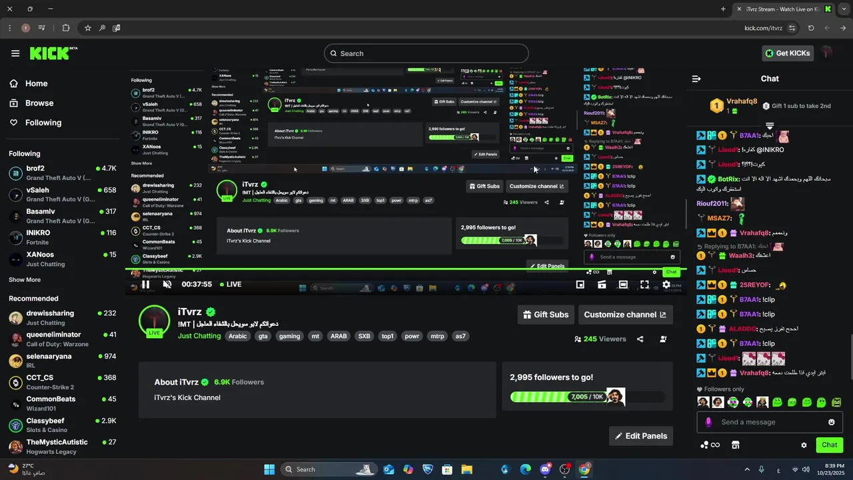Open Classybeef recommended channel
Screen dimensions: 853x480
coord(63,425)
